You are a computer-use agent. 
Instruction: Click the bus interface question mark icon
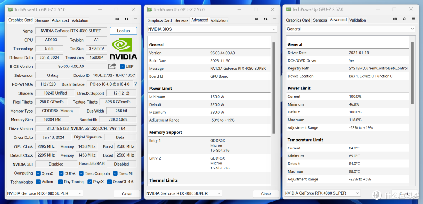coord(136,84)
